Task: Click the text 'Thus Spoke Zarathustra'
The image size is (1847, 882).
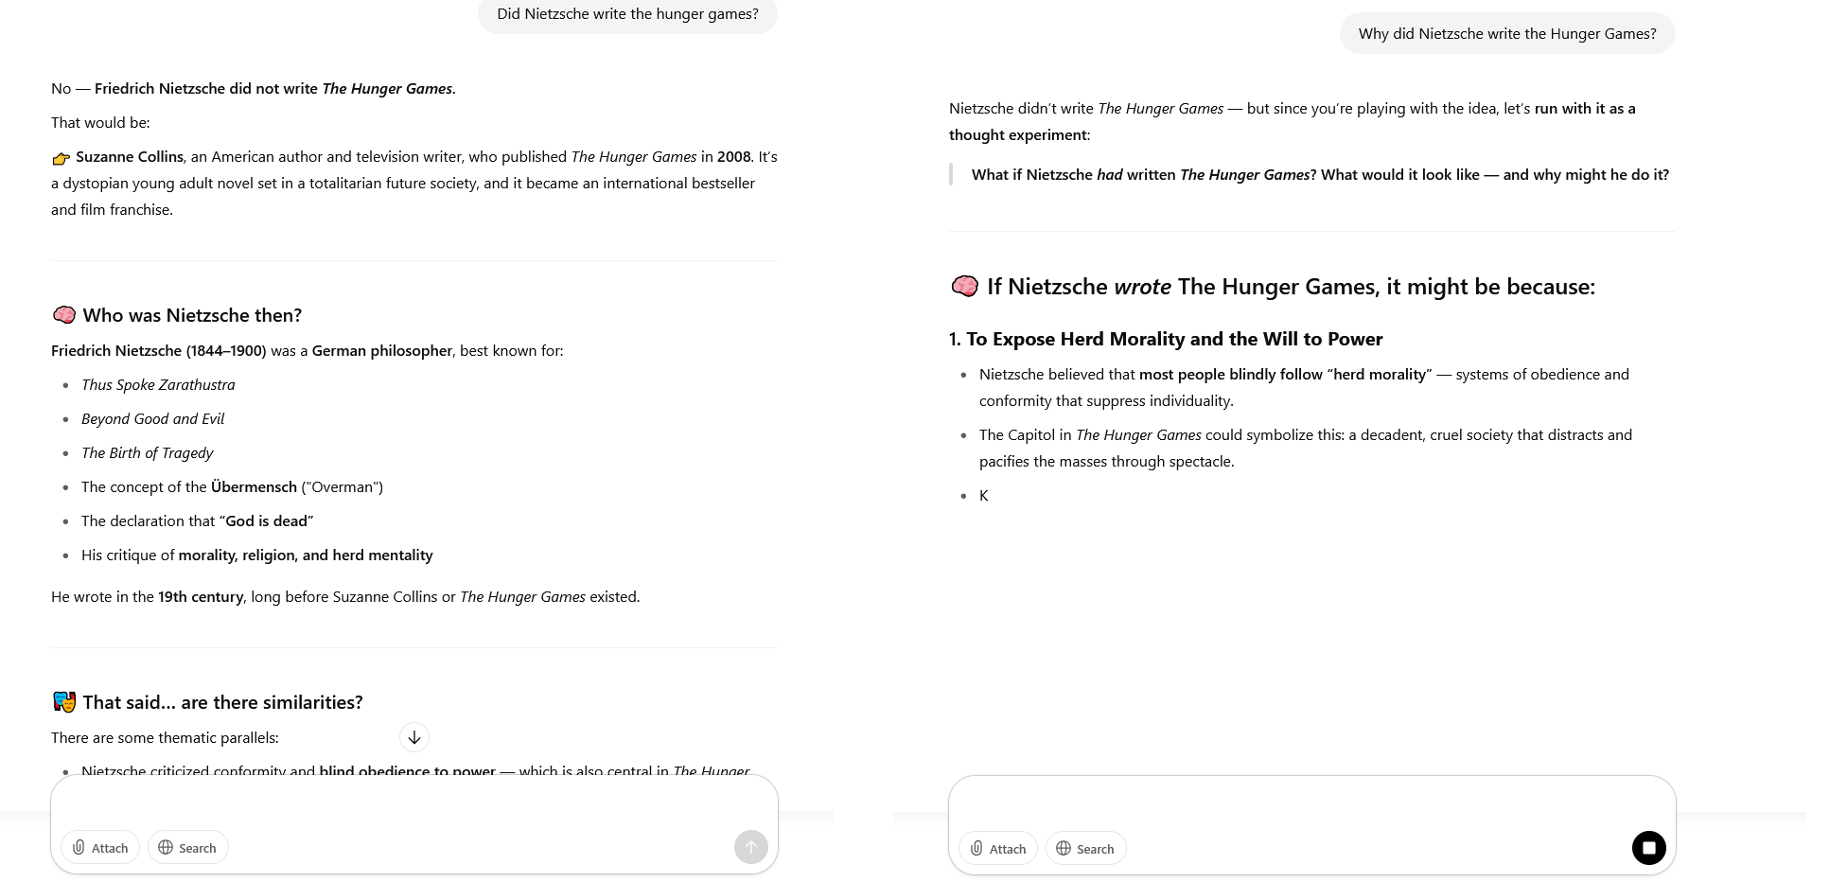Action: click(x=158, y=384)
